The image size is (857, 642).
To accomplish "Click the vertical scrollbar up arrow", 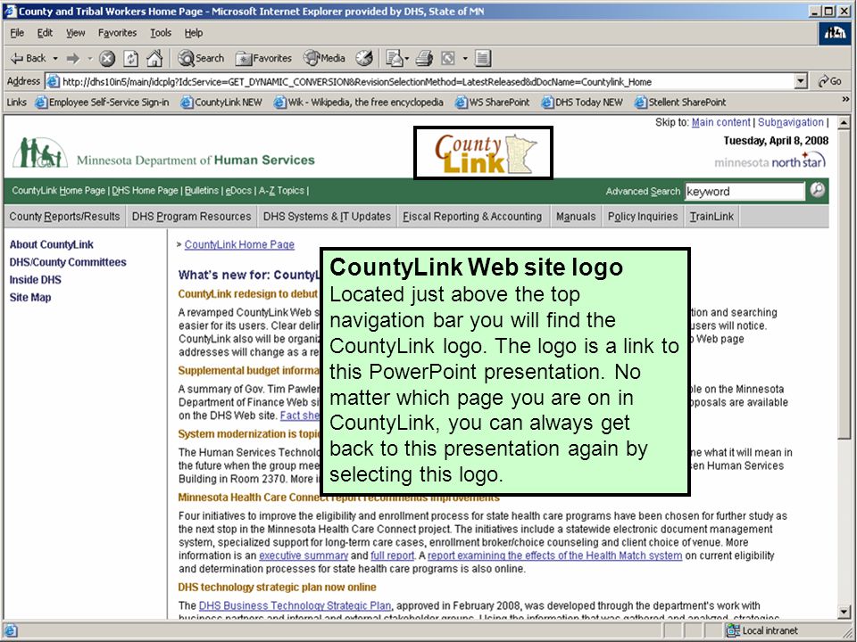I will pyautogui.click(x=844, y=123).
